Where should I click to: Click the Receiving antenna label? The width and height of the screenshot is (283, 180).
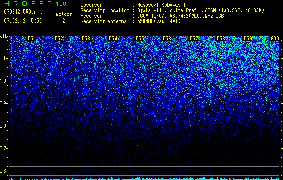click(103, 21)
